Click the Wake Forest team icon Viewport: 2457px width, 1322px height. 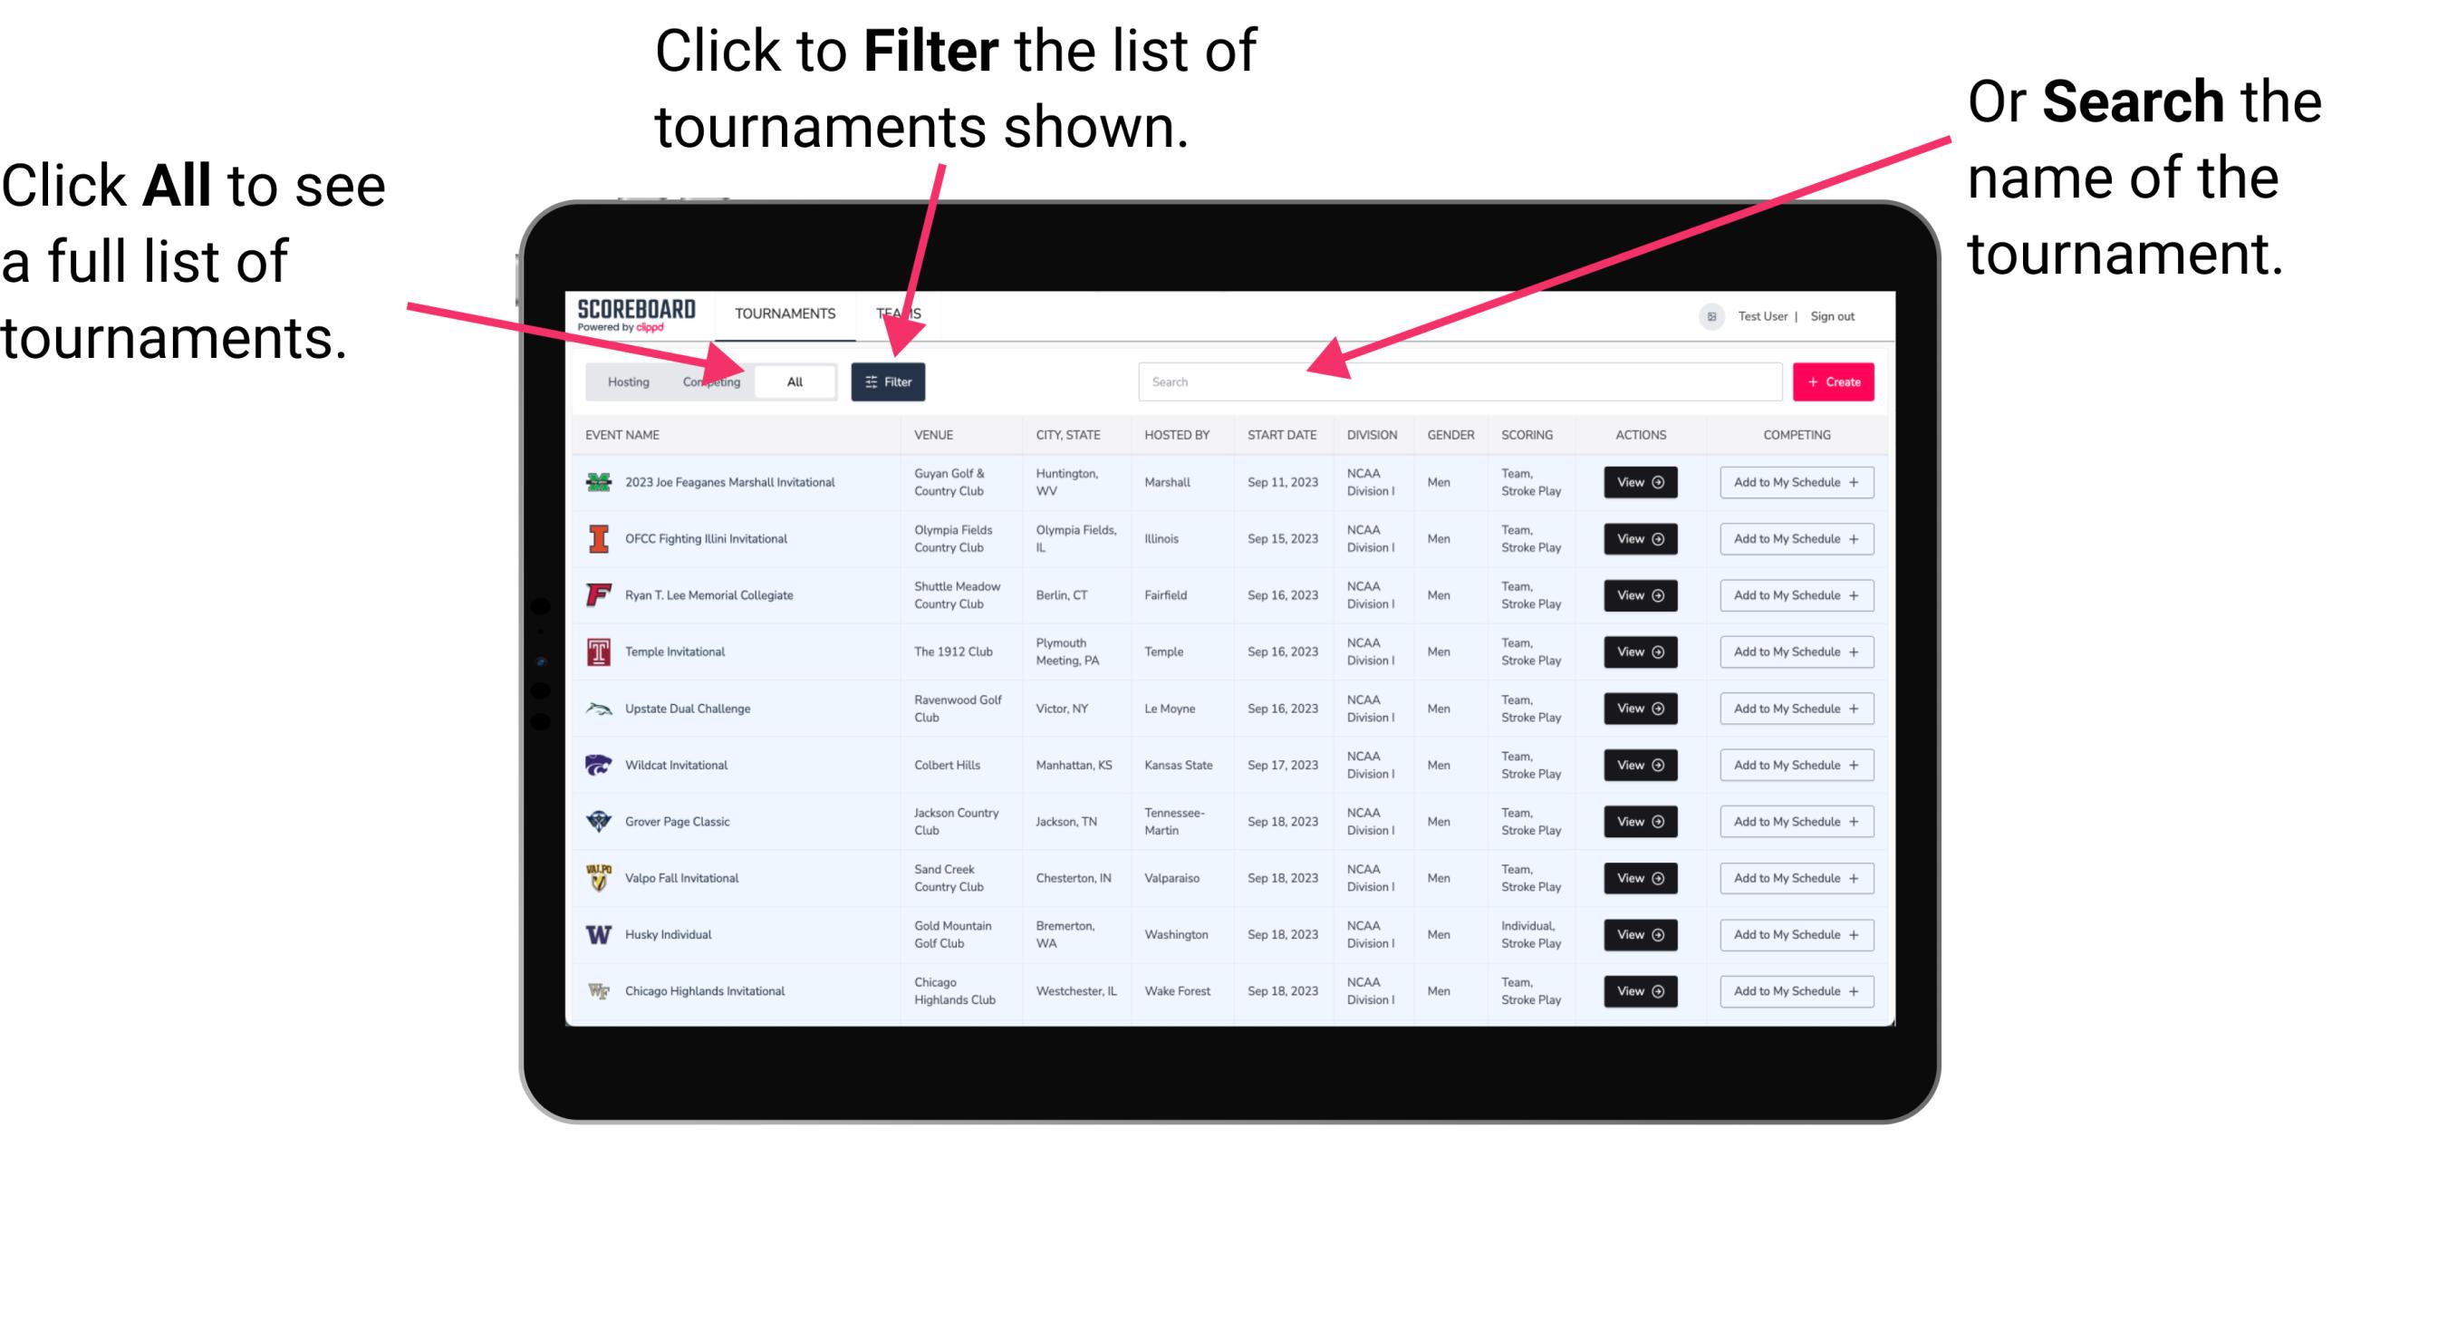(x=599, y=989)
